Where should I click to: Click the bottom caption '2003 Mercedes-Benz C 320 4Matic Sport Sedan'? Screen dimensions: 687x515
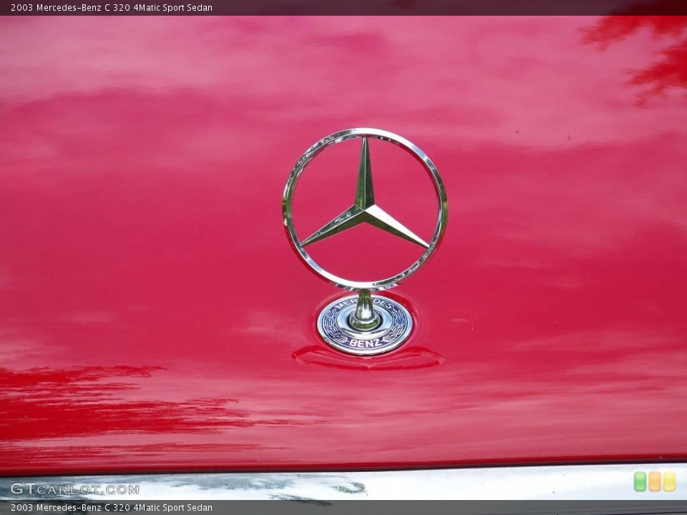tap(112, 508)
